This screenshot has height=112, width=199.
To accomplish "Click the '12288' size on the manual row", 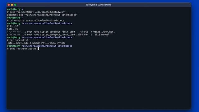I will (x=80, y=35).
